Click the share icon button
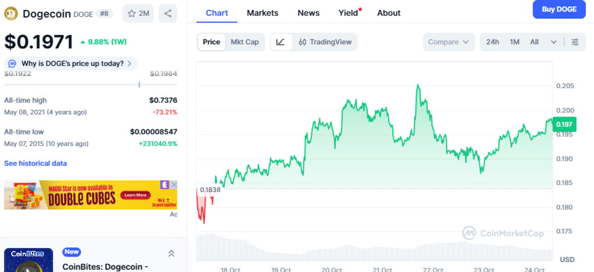The height and width of the screenshot is (272, 594). pyautogui.click(x=168, y=13)
